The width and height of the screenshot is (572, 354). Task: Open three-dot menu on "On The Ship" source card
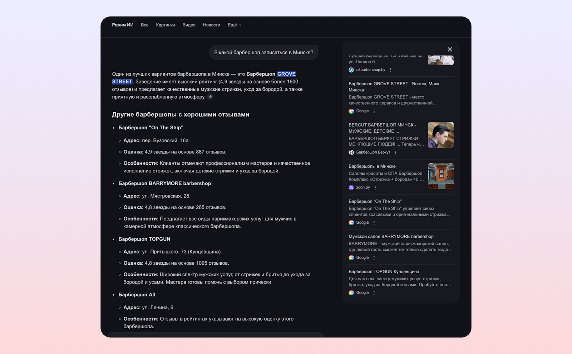coord(374,223)
